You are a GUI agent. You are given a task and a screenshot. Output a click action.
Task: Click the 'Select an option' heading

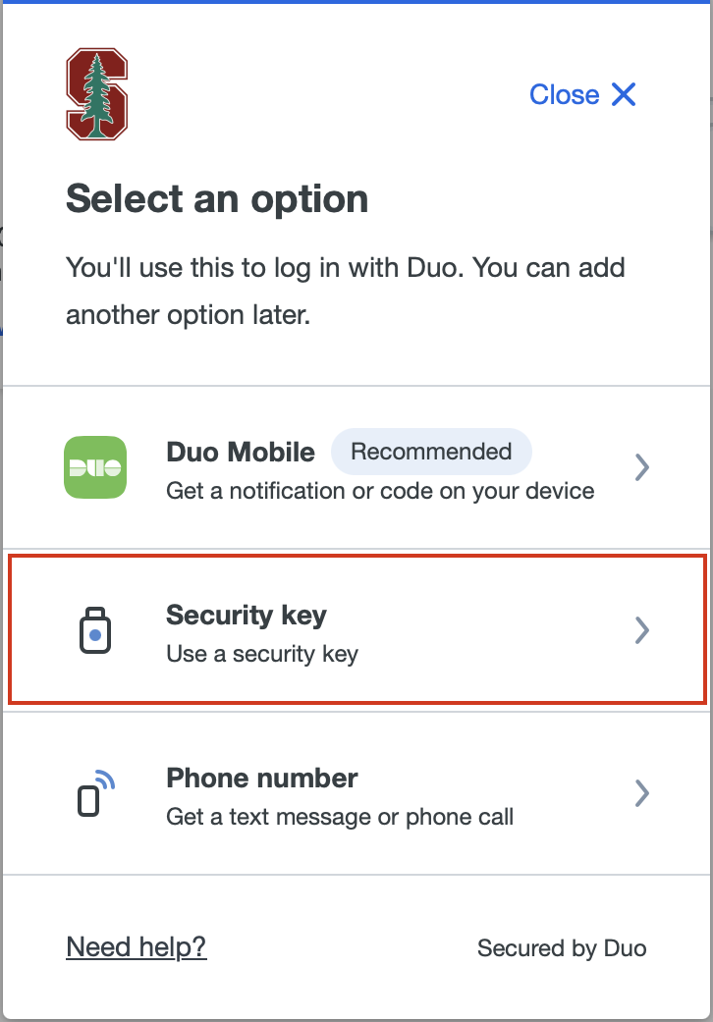click(x=217, y=199)
